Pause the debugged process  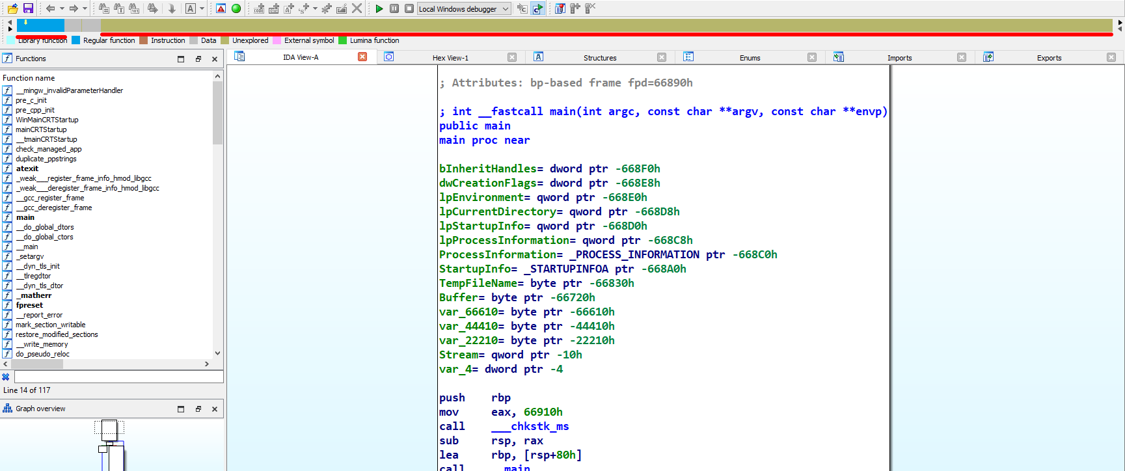394,8
